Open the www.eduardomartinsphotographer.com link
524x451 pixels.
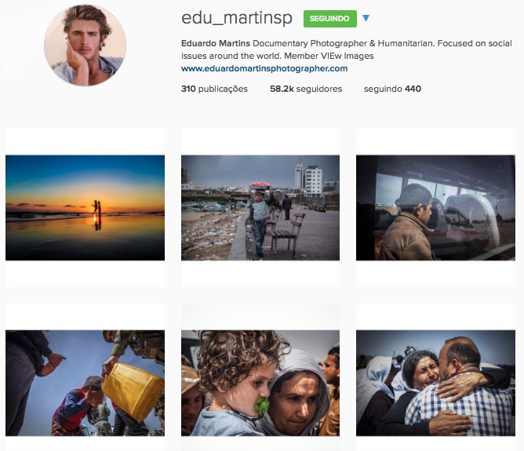click(264, 68)
